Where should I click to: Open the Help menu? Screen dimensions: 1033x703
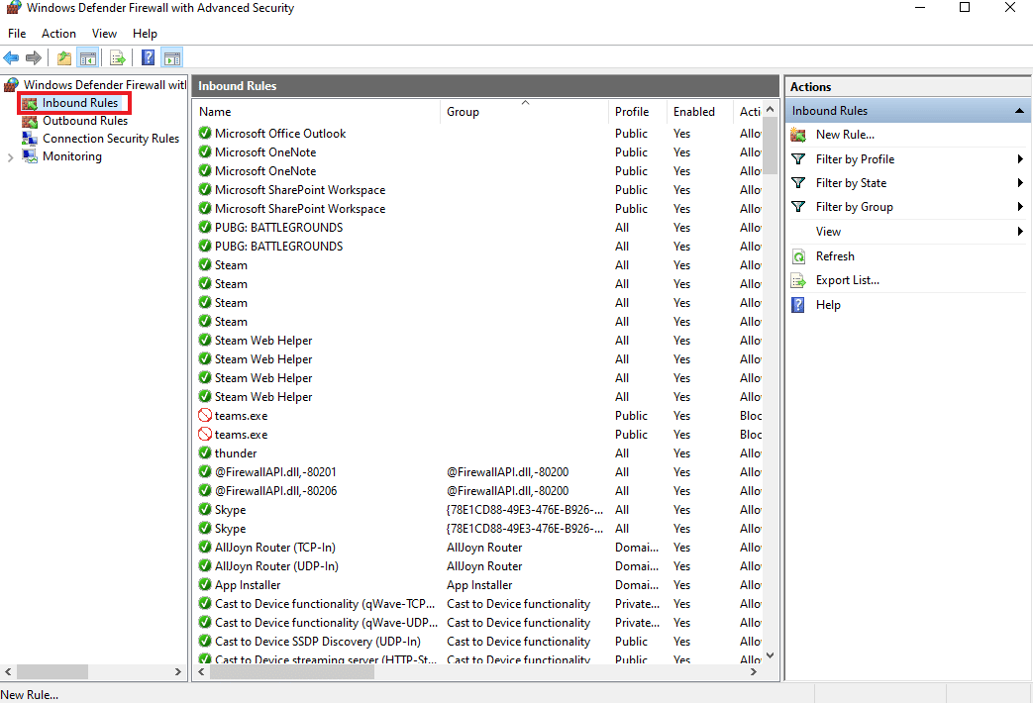(x=145, y=34)
